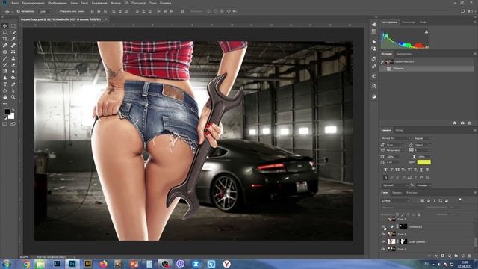Open the Файл menu
478x269 pixels.
click(15, 3)
